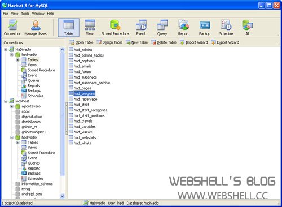Viewport: 282px width, 207px height.
Task: Select had_captions table
Action: (84, 61)
